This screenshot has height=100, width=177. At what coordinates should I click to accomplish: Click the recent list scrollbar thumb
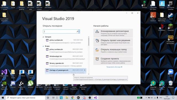[89, 42]
